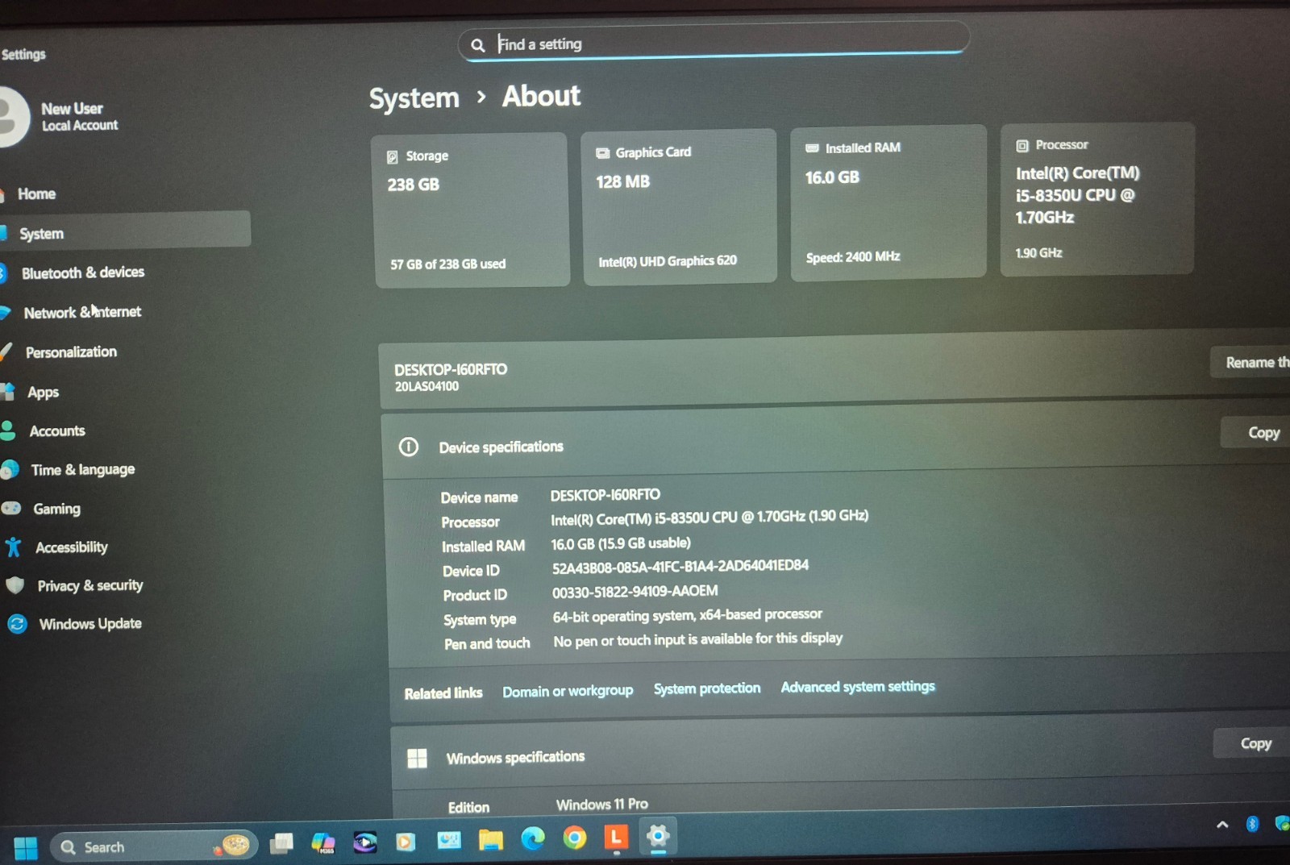Open Advanced system settings link
1290x865 pixels.
(858, 686)
